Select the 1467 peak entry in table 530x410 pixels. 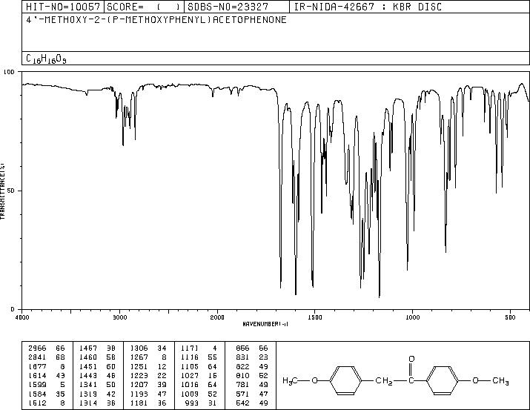click(x=98, y=348)
